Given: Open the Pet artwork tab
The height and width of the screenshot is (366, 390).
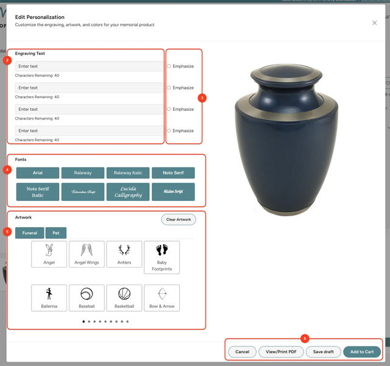Looking at the screenshot, I should 56,233.
